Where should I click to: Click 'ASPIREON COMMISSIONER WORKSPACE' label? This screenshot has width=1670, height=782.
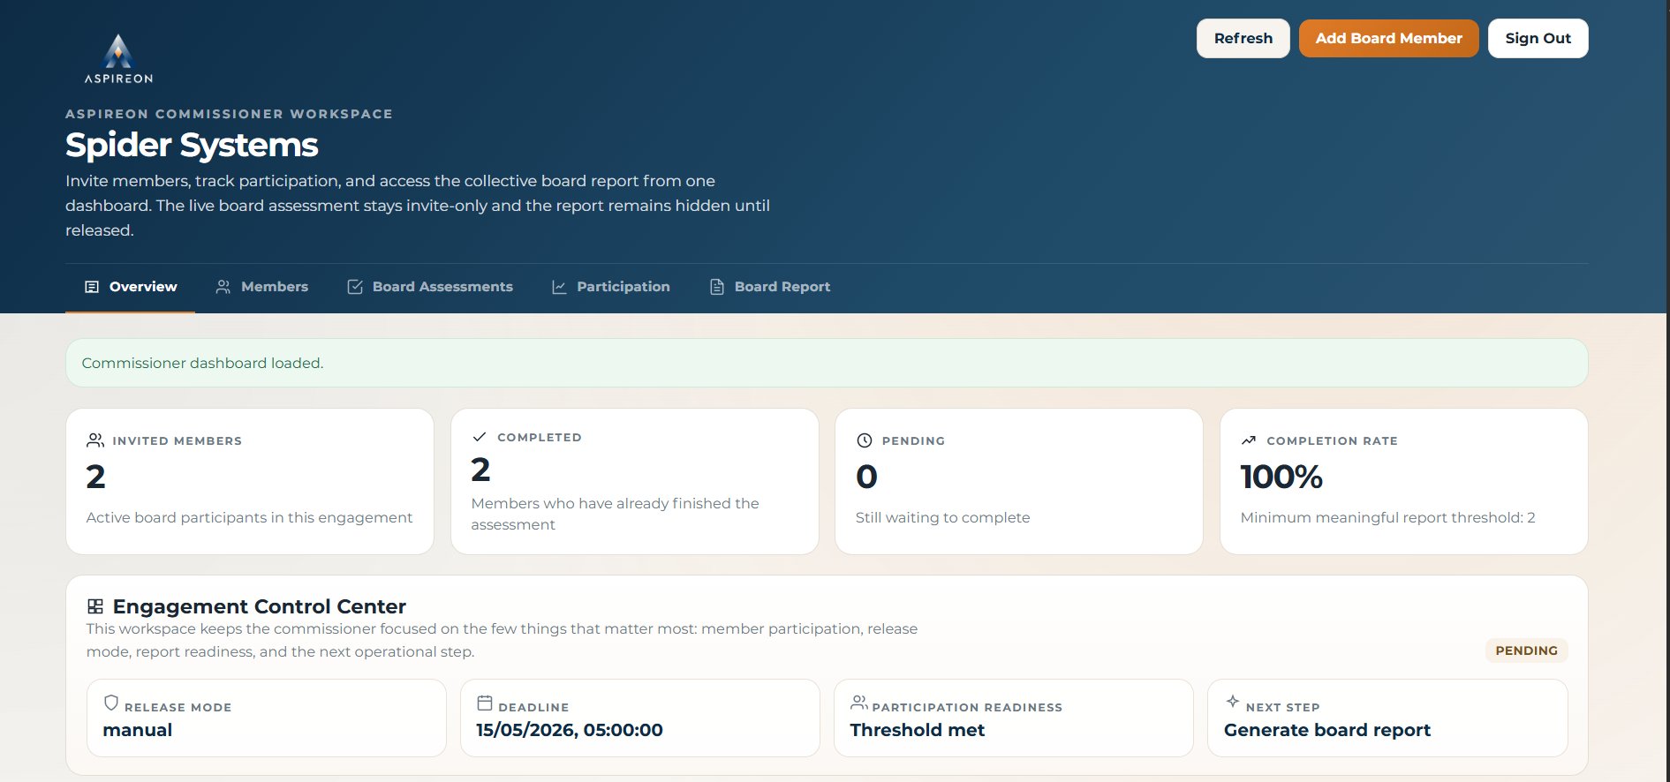click(229, 114)
